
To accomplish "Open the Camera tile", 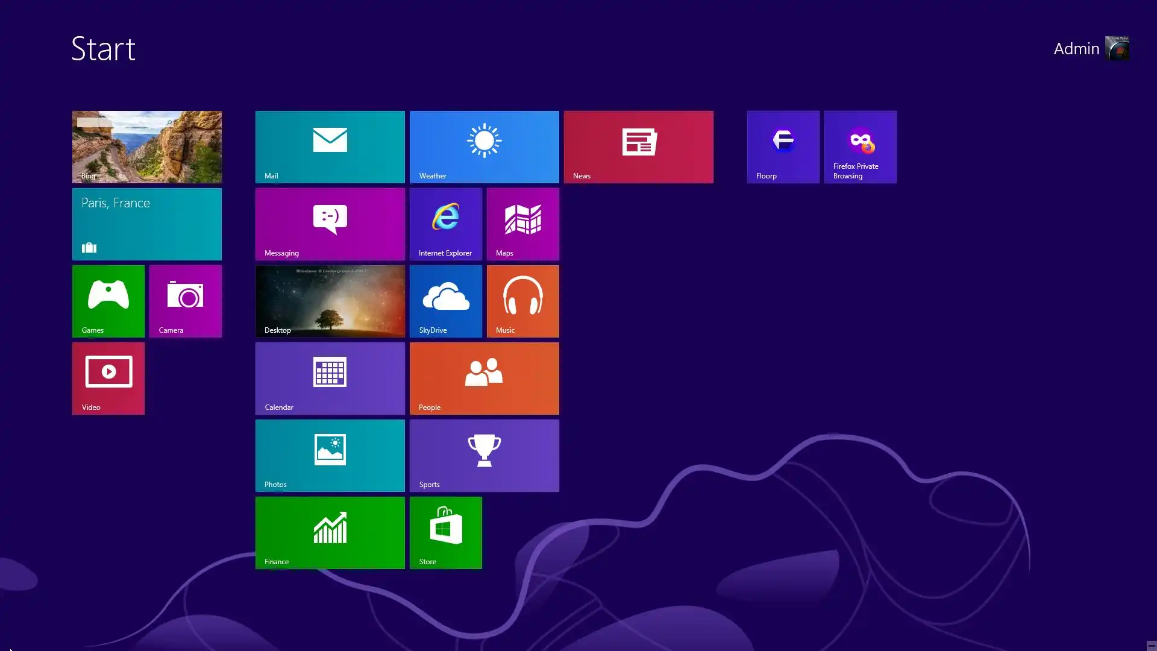I will pyautogui.click(x=185, y=301).
